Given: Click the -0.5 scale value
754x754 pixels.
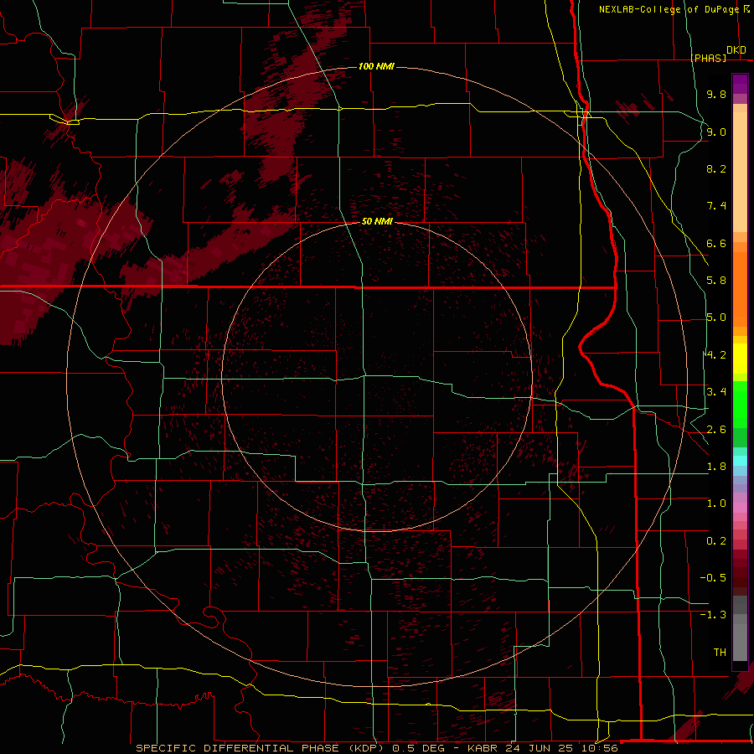Looking at the screenshot, I should [713, 578].
